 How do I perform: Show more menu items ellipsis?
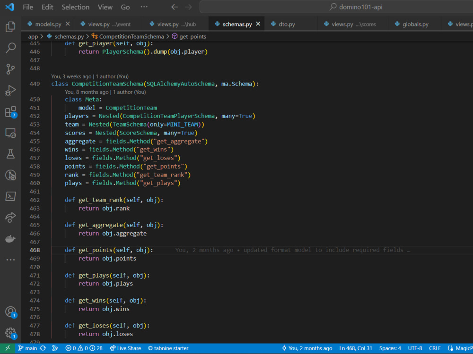(x=144, y=7)
